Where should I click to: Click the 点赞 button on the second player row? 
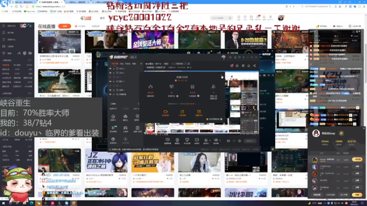click(x=357, y=167)
